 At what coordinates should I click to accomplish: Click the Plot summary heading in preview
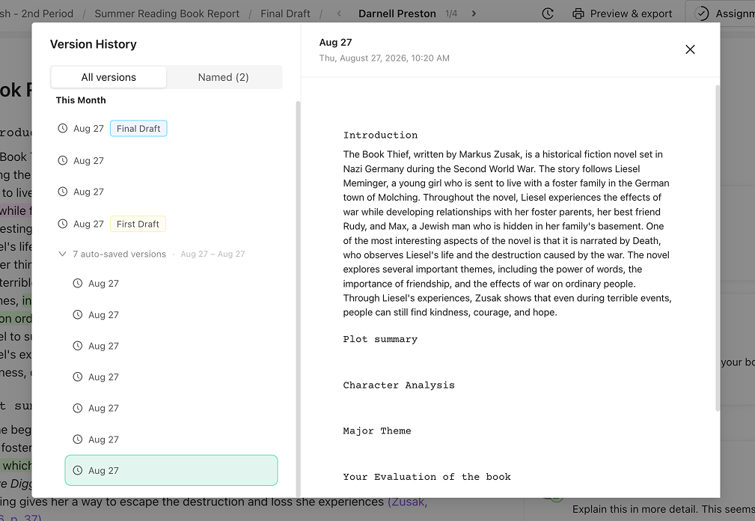380,339
